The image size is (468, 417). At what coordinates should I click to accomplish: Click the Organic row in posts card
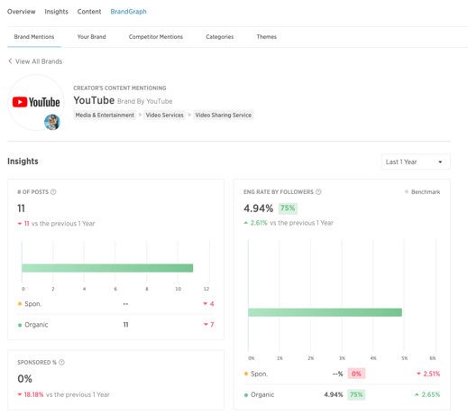[115, 325]
